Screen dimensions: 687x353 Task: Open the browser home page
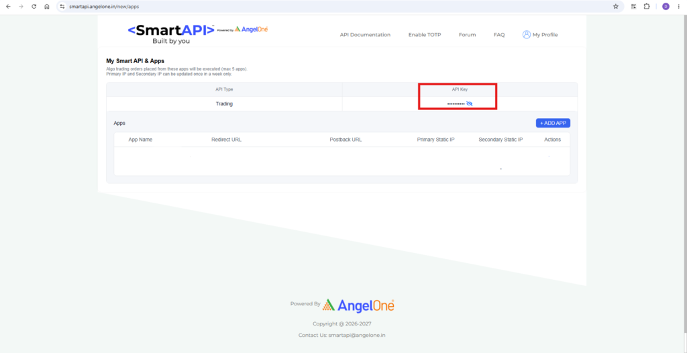(47, 7)
